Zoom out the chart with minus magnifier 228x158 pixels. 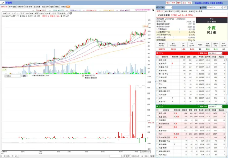[x=125, y=156]
